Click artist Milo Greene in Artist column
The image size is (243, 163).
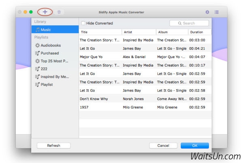[x=133, y=107]
